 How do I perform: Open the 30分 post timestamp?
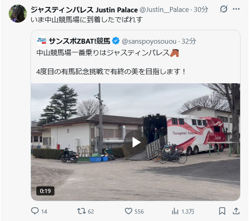click(x=201, y=10)
